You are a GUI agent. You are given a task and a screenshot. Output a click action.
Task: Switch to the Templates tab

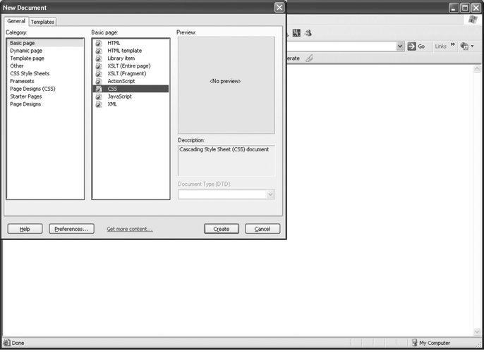coord(42,22)
